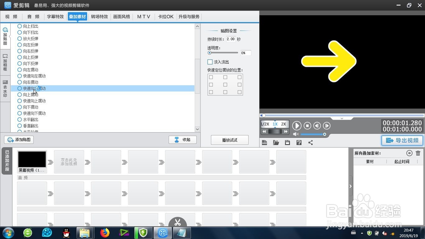
Task: Enable the 淡入淡出 checkbox
Action: tap(210, 62)
